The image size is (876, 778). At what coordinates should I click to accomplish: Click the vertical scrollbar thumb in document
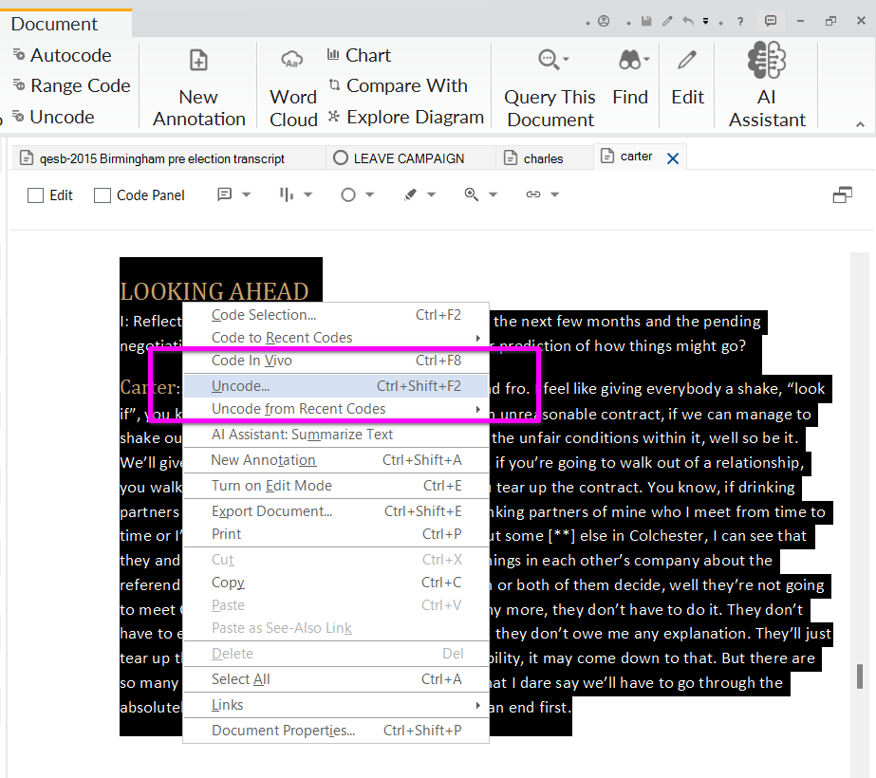pyautogui.click(x=861, y=676)
